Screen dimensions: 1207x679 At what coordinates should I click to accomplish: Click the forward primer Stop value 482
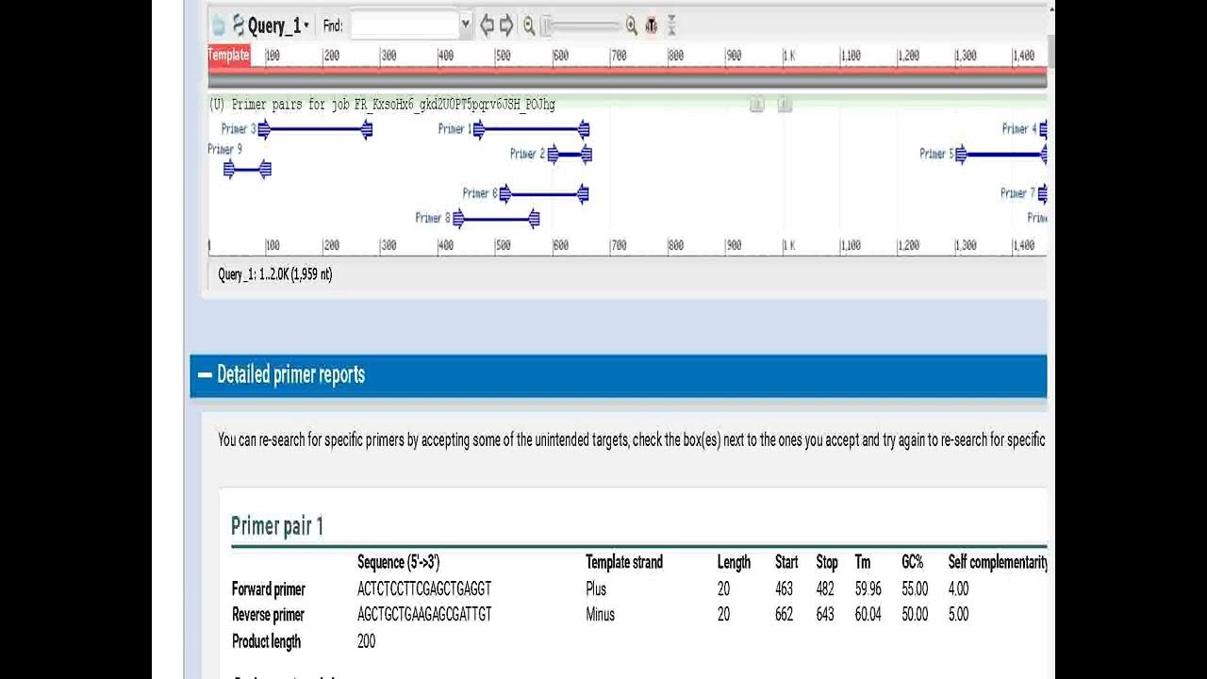[825, 588]
